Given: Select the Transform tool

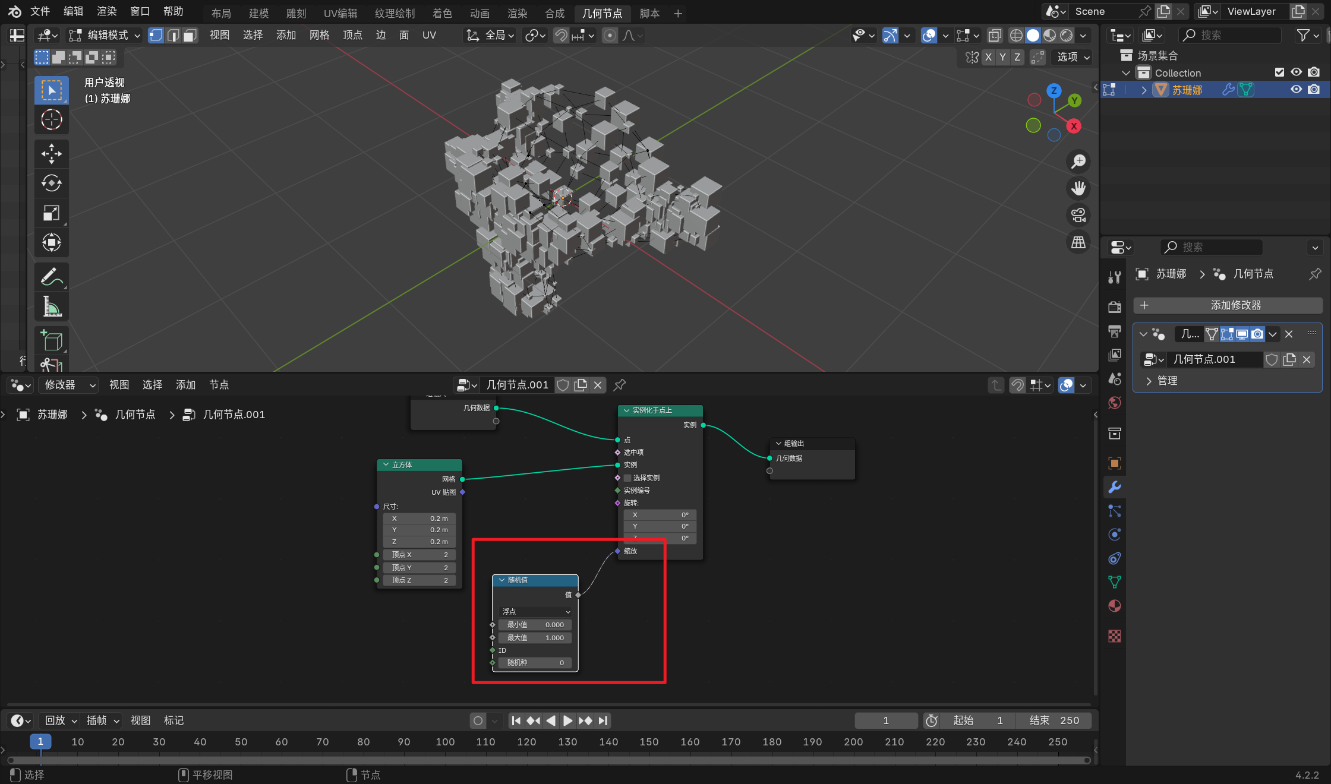Looking at the screenshot, I should [x=51, y=242].
